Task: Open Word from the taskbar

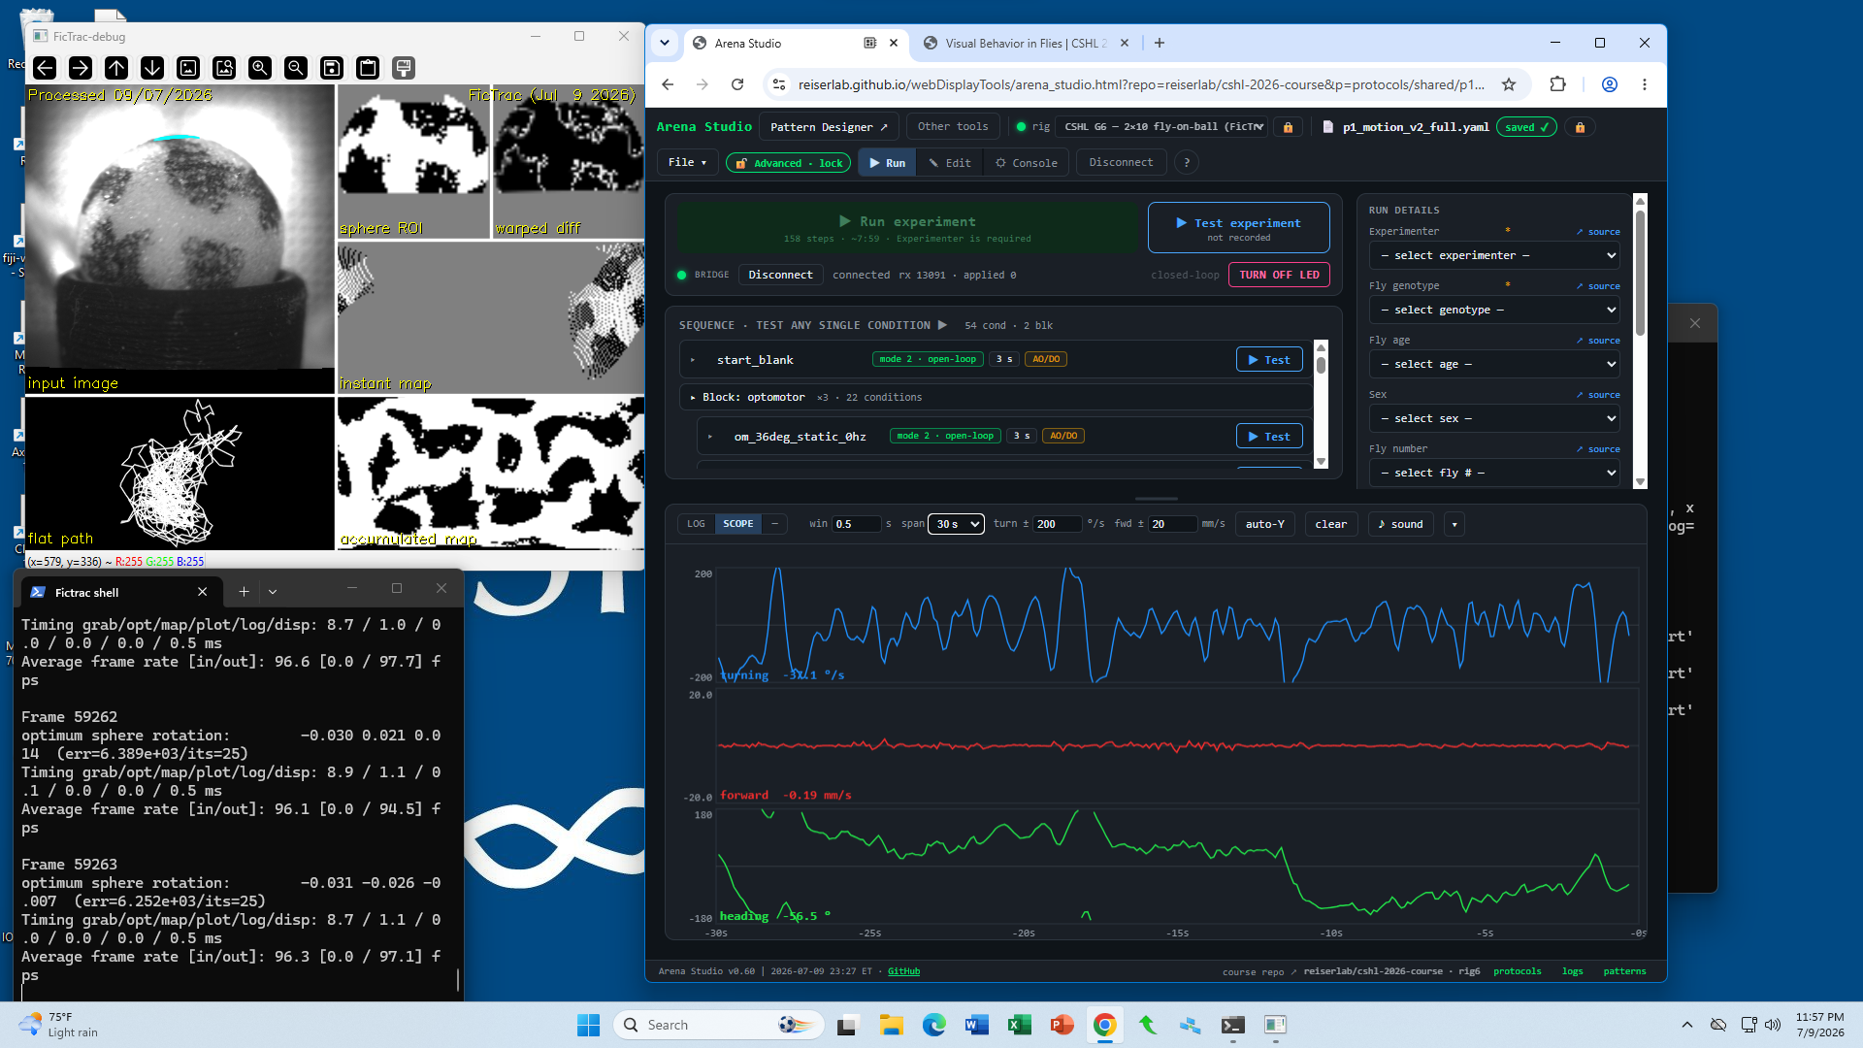Action: 977,1025
